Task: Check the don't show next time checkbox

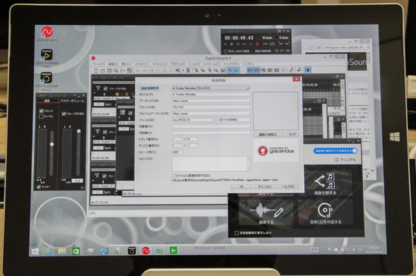Action: pos(235,232)
